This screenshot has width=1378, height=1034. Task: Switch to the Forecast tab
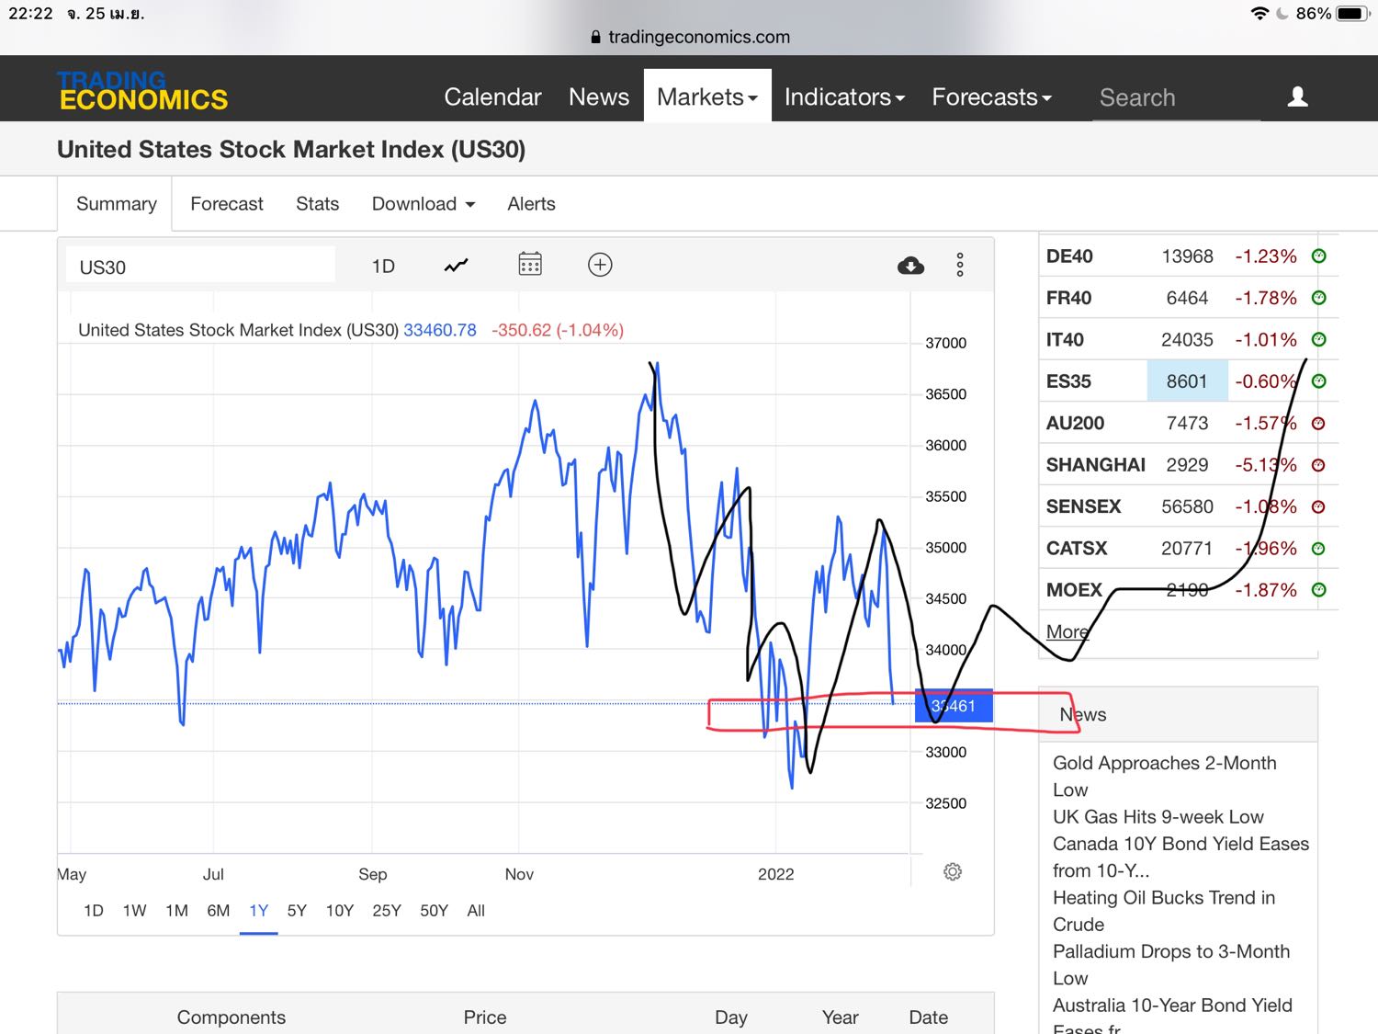[227, 204]
